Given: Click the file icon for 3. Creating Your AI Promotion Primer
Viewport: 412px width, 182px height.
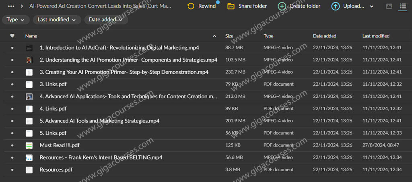Looking at the screenshot, I should pyautogui.click(x=29, y=72).
